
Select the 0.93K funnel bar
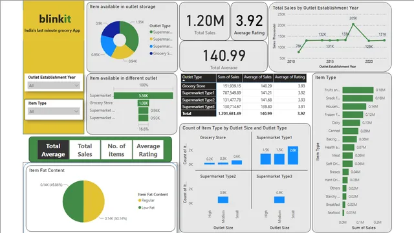pyautogui.click(x=144, y=118)
